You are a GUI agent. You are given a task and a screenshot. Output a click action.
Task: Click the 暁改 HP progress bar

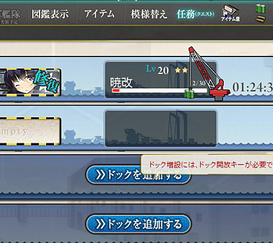[160, 91]
